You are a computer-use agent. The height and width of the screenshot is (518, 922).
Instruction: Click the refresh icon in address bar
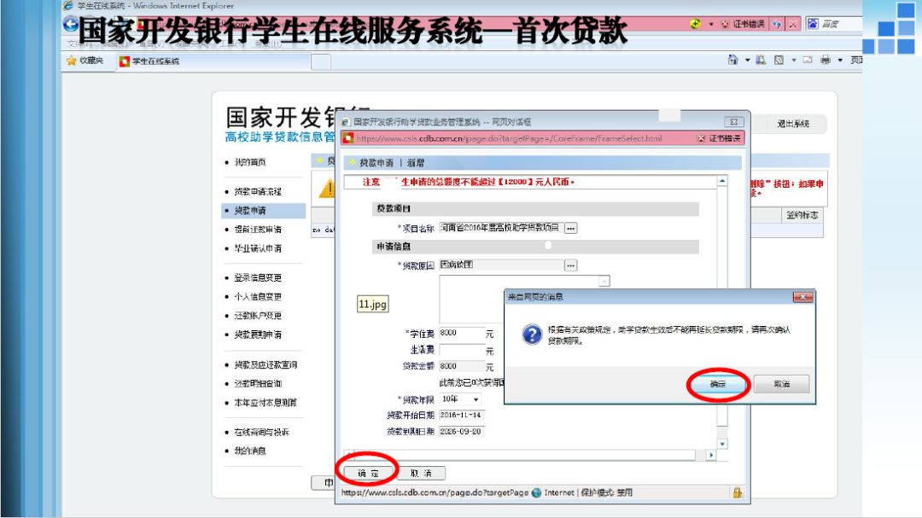coord(778,24)
